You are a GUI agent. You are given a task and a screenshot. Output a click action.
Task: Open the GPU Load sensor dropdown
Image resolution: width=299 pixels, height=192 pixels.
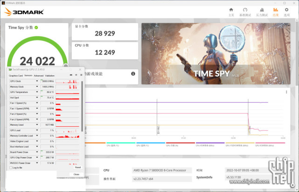click(x=37, y=130)
